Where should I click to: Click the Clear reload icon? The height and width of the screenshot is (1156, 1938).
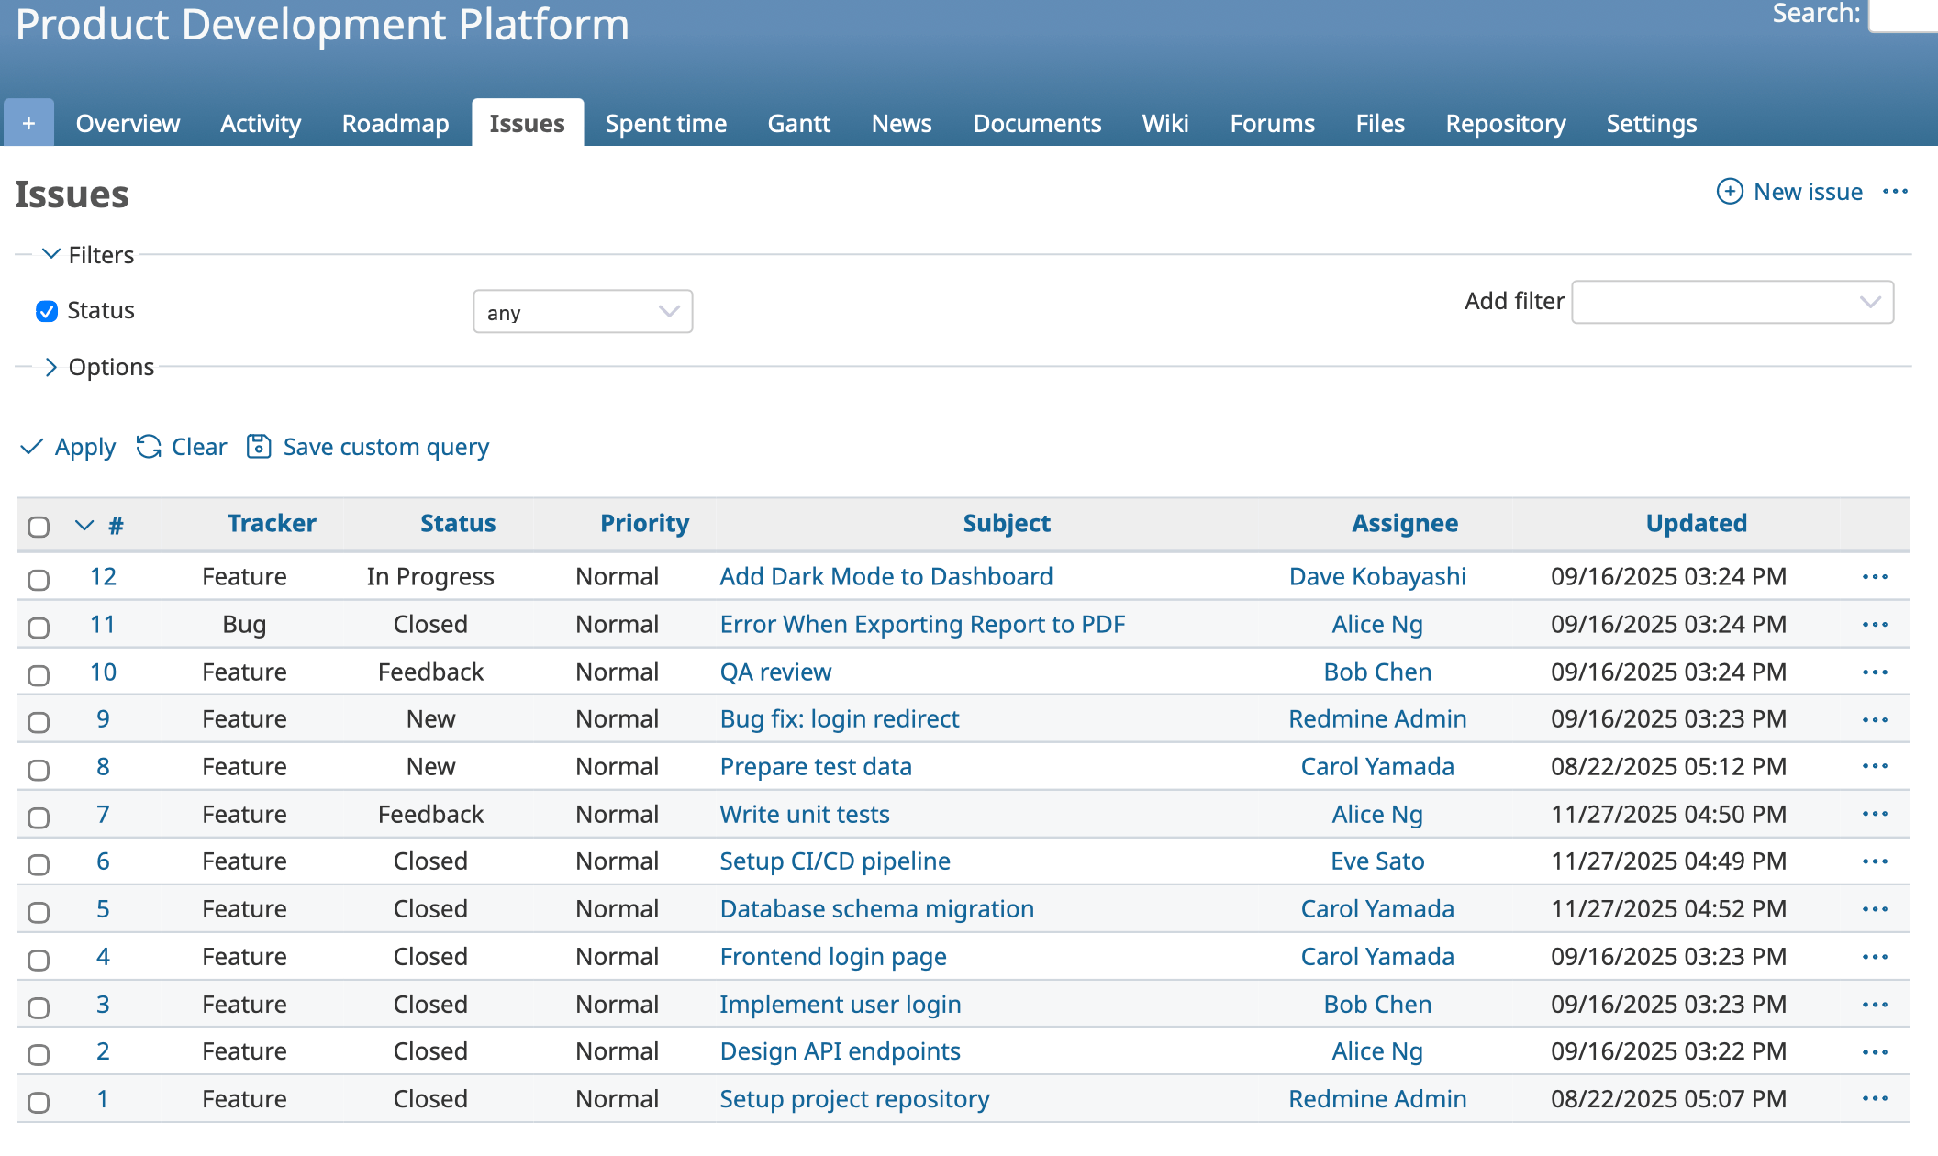point(149,447)
